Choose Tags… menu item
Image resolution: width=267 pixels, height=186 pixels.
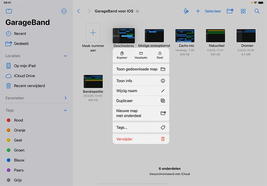point(141,128)
